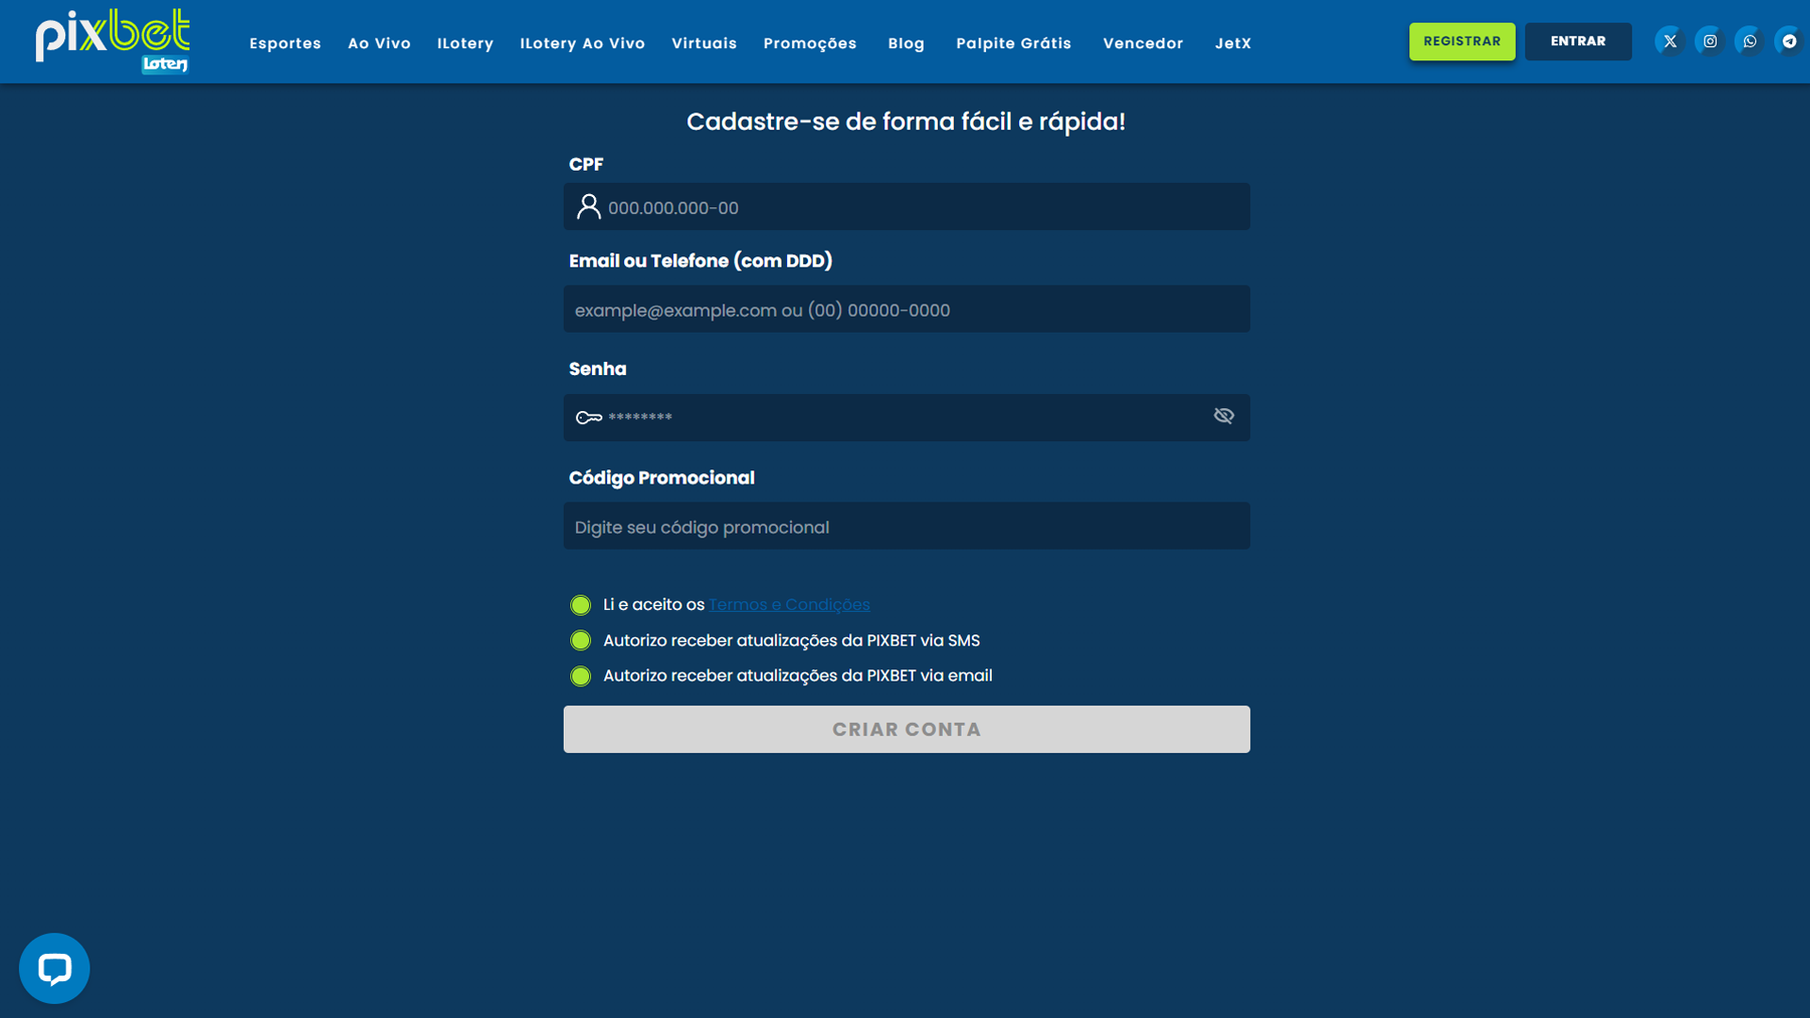
Task: Click the 'Código Promocional' label
Action: tap(662, 478)
